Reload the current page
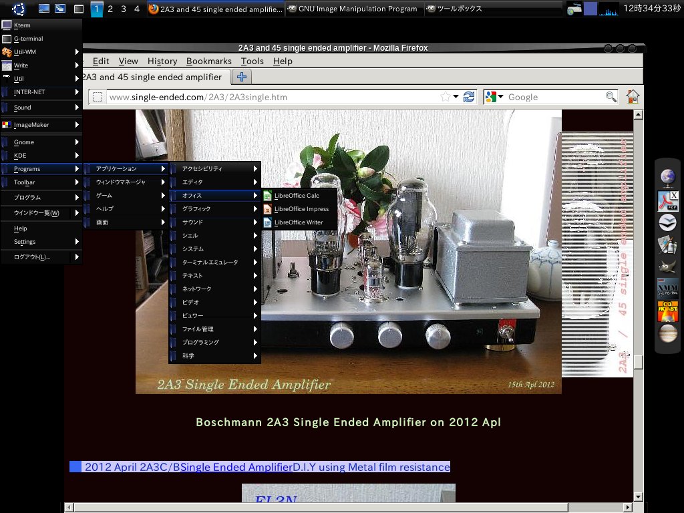 point(469,97)
